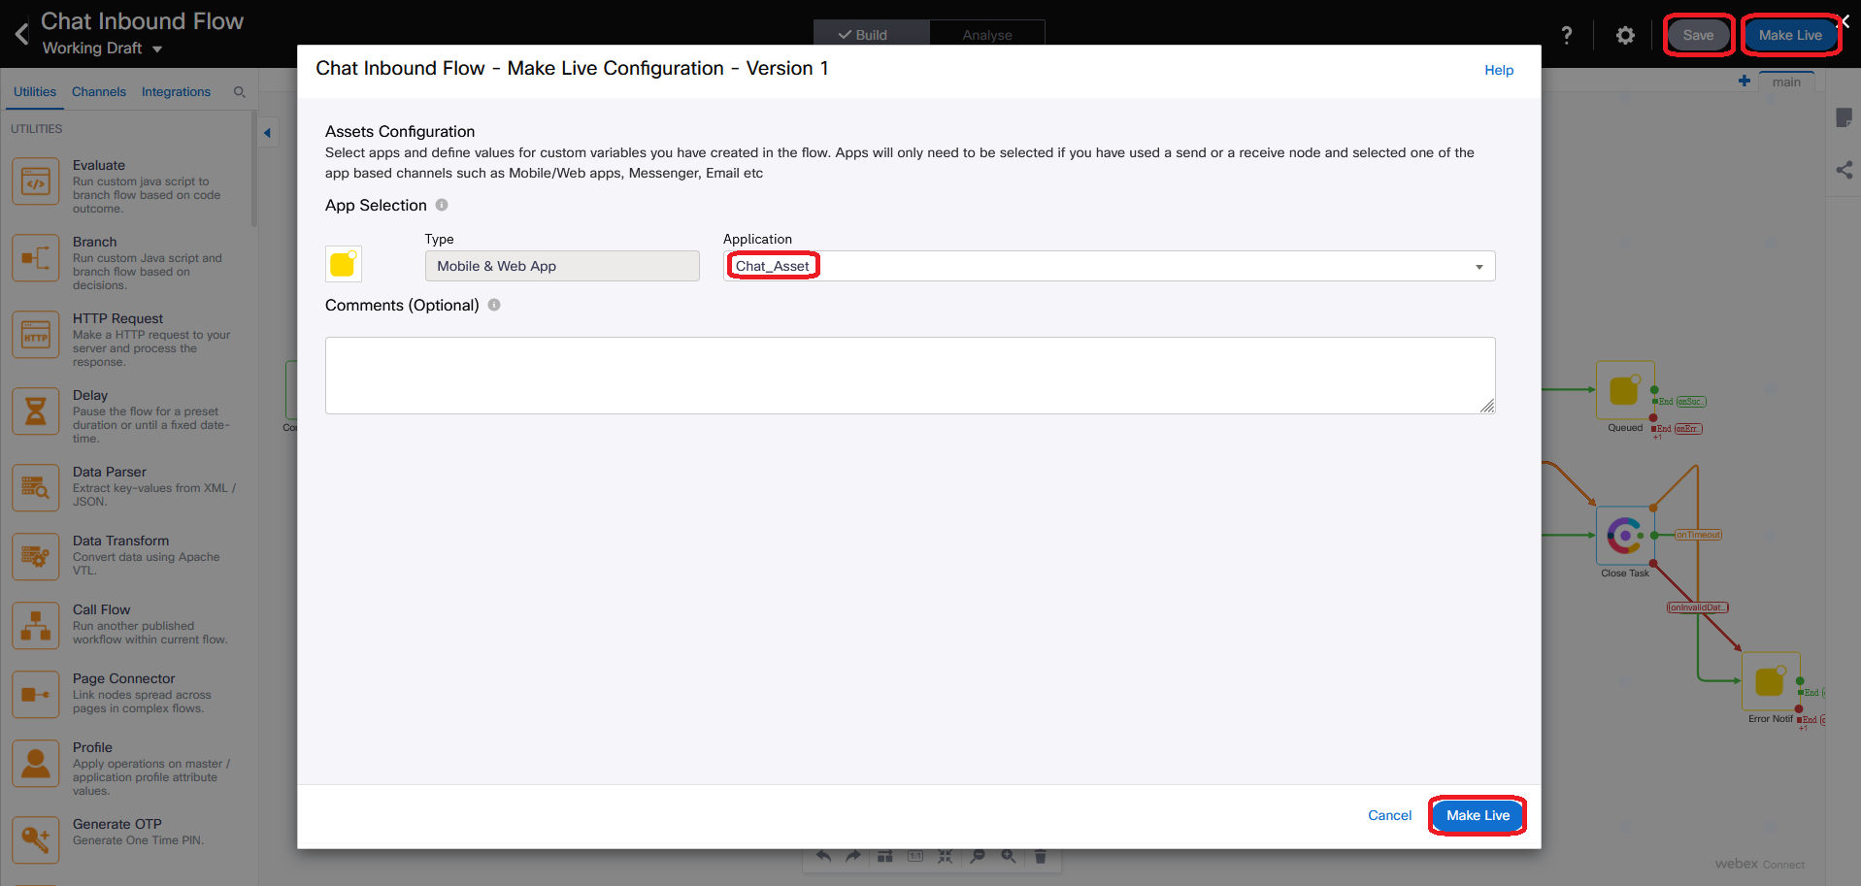The image size is (1861, 886).
Task: Click the onTimeout label on canvas
Action: (1698, 535)
